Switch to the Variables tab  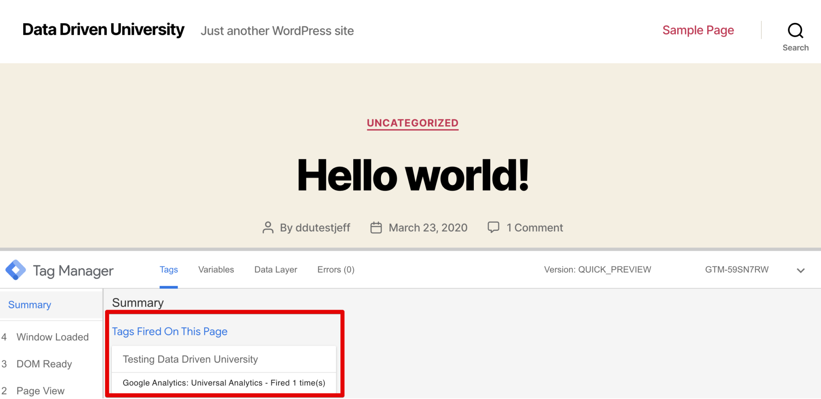click(216, 270)
